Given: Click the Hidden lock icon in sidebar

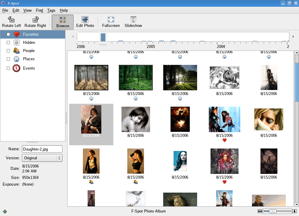Looking at the screenshot, I should point(17,42).
